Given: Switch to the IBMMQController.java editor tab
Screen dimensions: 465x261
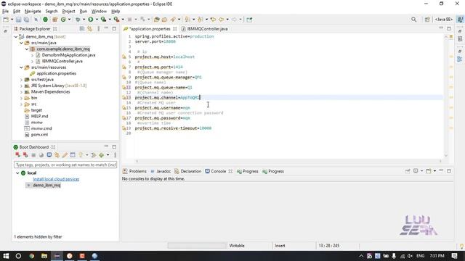Looking at the screenshot, I should click(x=204, y=29).
